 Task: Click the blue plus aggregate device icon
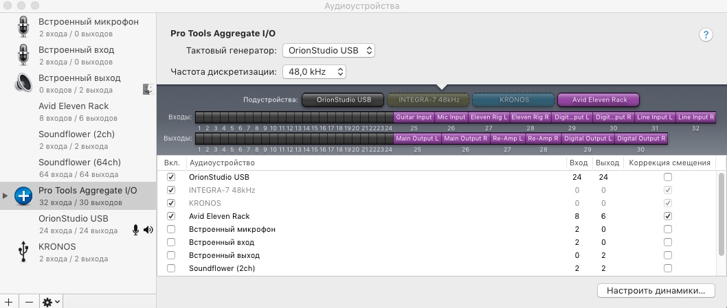click(x=23, y=196)
